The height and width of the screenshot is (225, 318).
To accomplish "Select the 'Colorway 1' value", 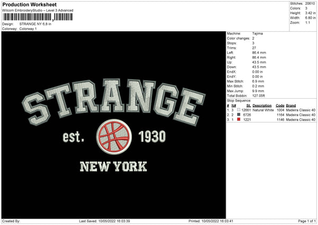I will (28, 29).
